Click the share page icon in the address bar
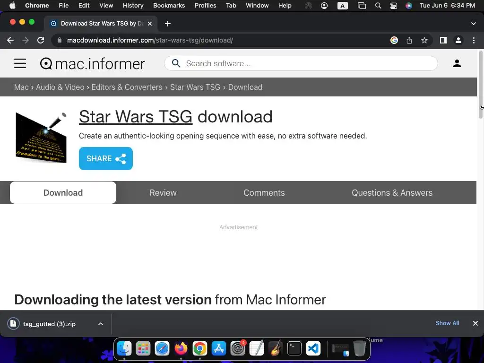 click(x=409, y=40)
